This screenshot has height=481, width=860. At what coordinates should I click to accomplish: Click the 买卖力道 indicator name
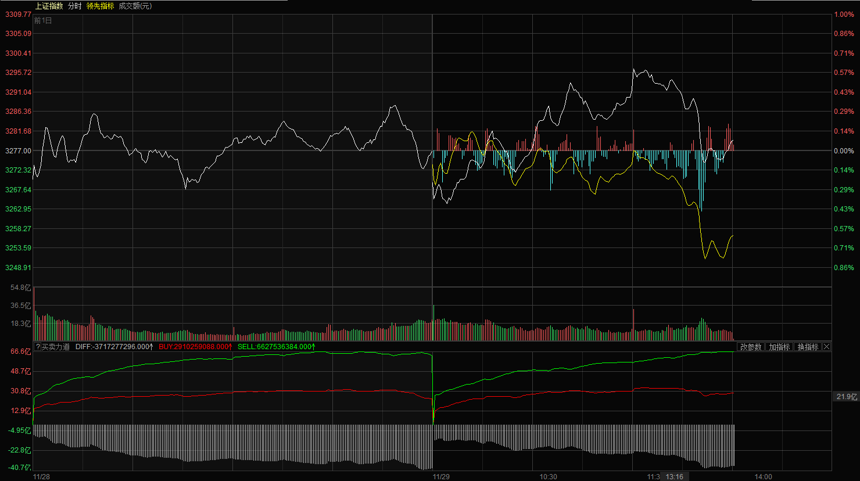coord(56,347)
